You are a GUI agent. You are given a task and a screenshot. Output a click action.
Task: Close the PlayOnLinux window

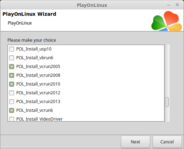click(177, 5)
